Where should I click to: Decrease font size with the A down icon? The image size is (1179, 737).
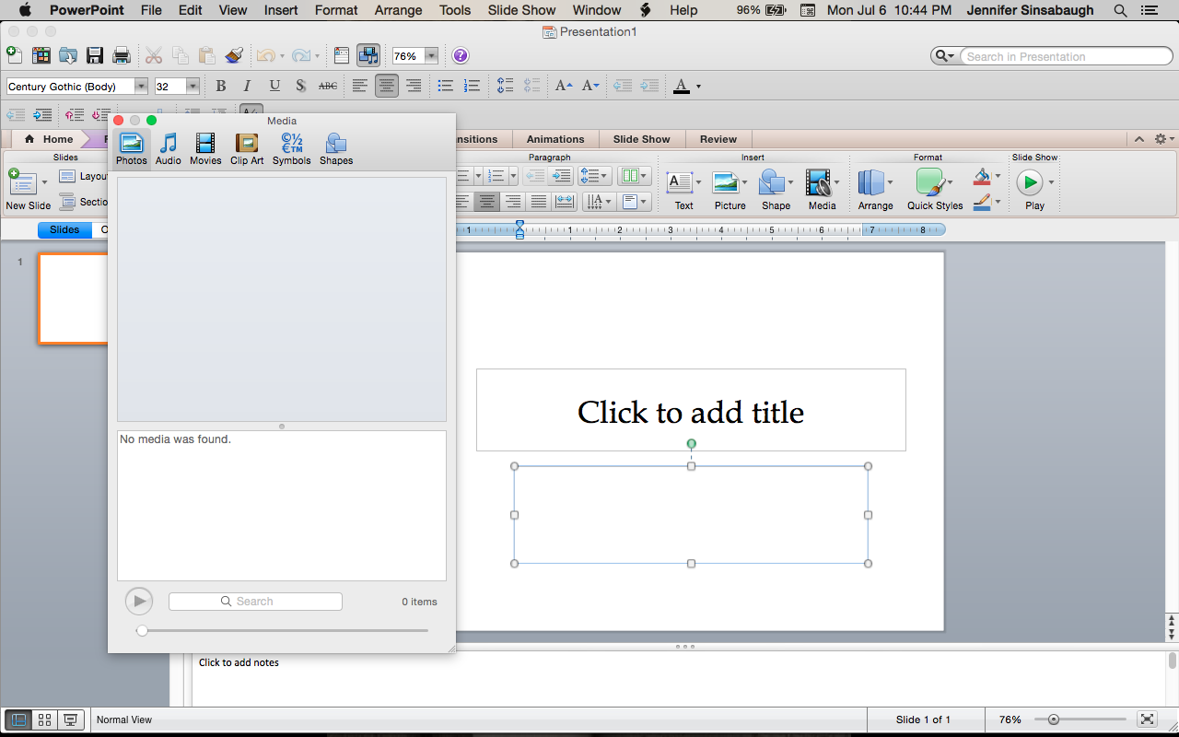click(x=591, y=86)
